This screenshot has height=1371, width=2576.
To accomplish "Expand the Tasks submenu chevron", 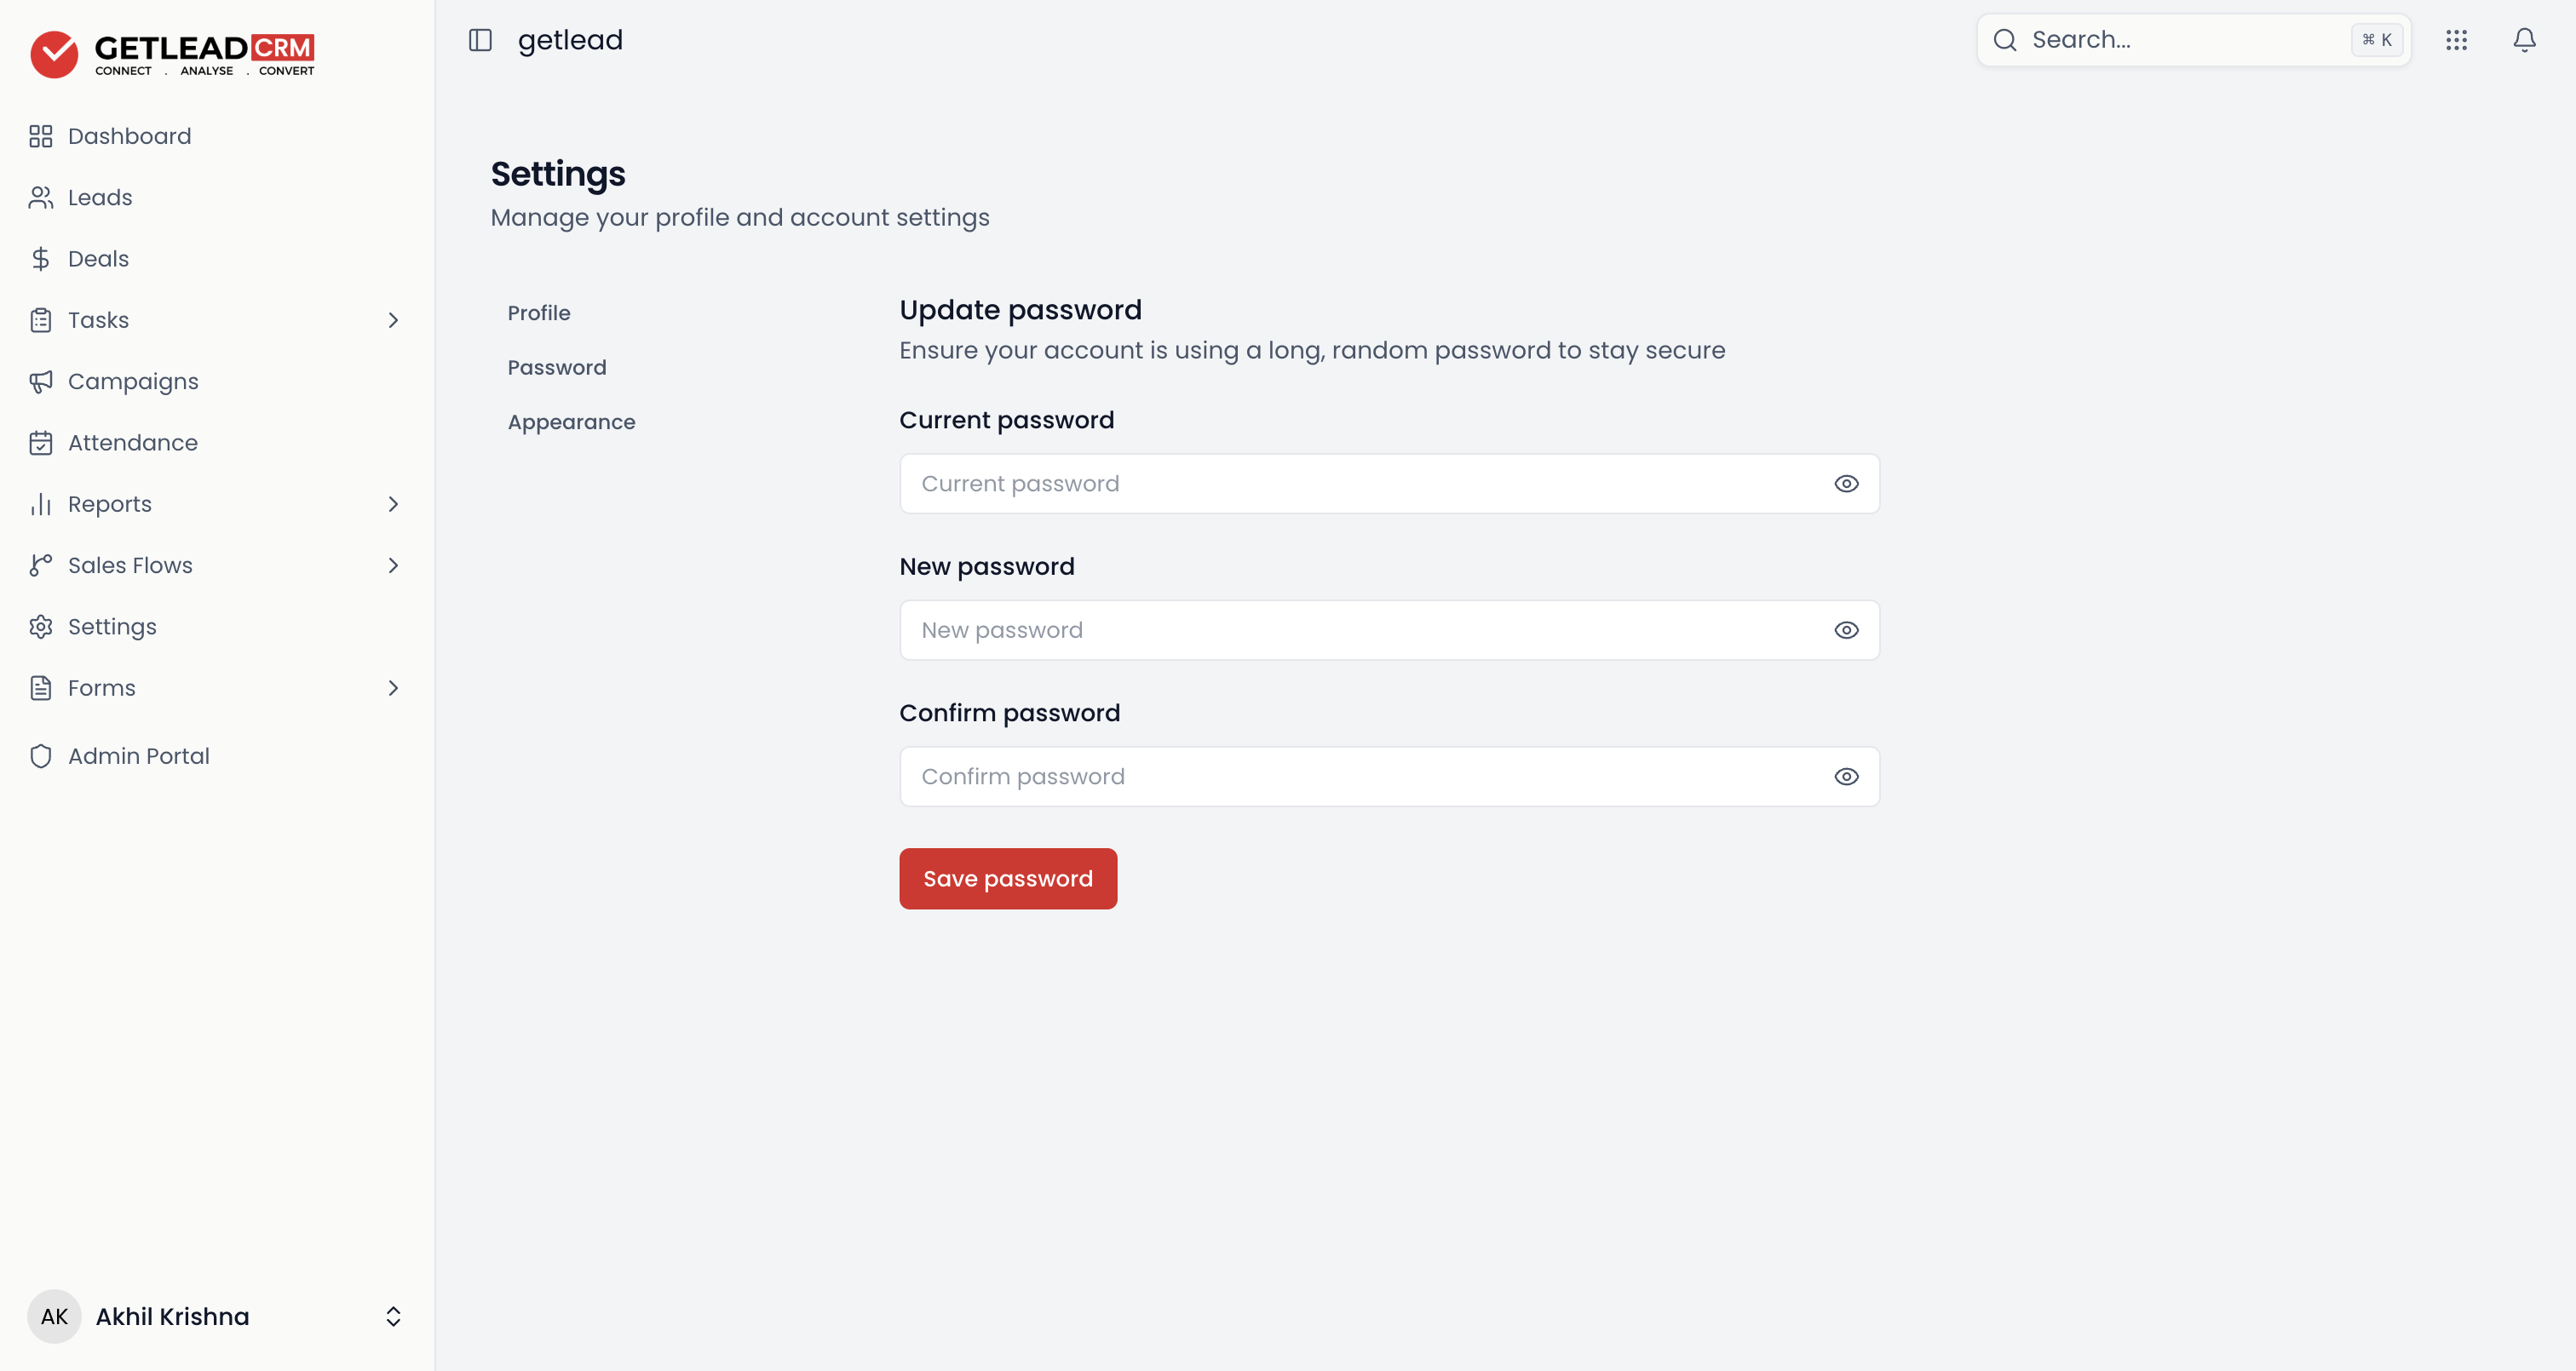I will tap(393, 320).
